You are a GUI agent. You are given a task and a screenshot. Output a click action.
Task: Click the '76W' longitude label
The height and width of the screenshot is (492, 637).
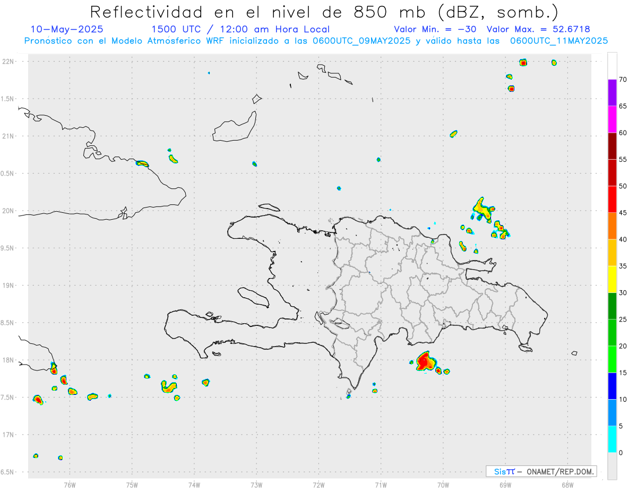(70, 485)
